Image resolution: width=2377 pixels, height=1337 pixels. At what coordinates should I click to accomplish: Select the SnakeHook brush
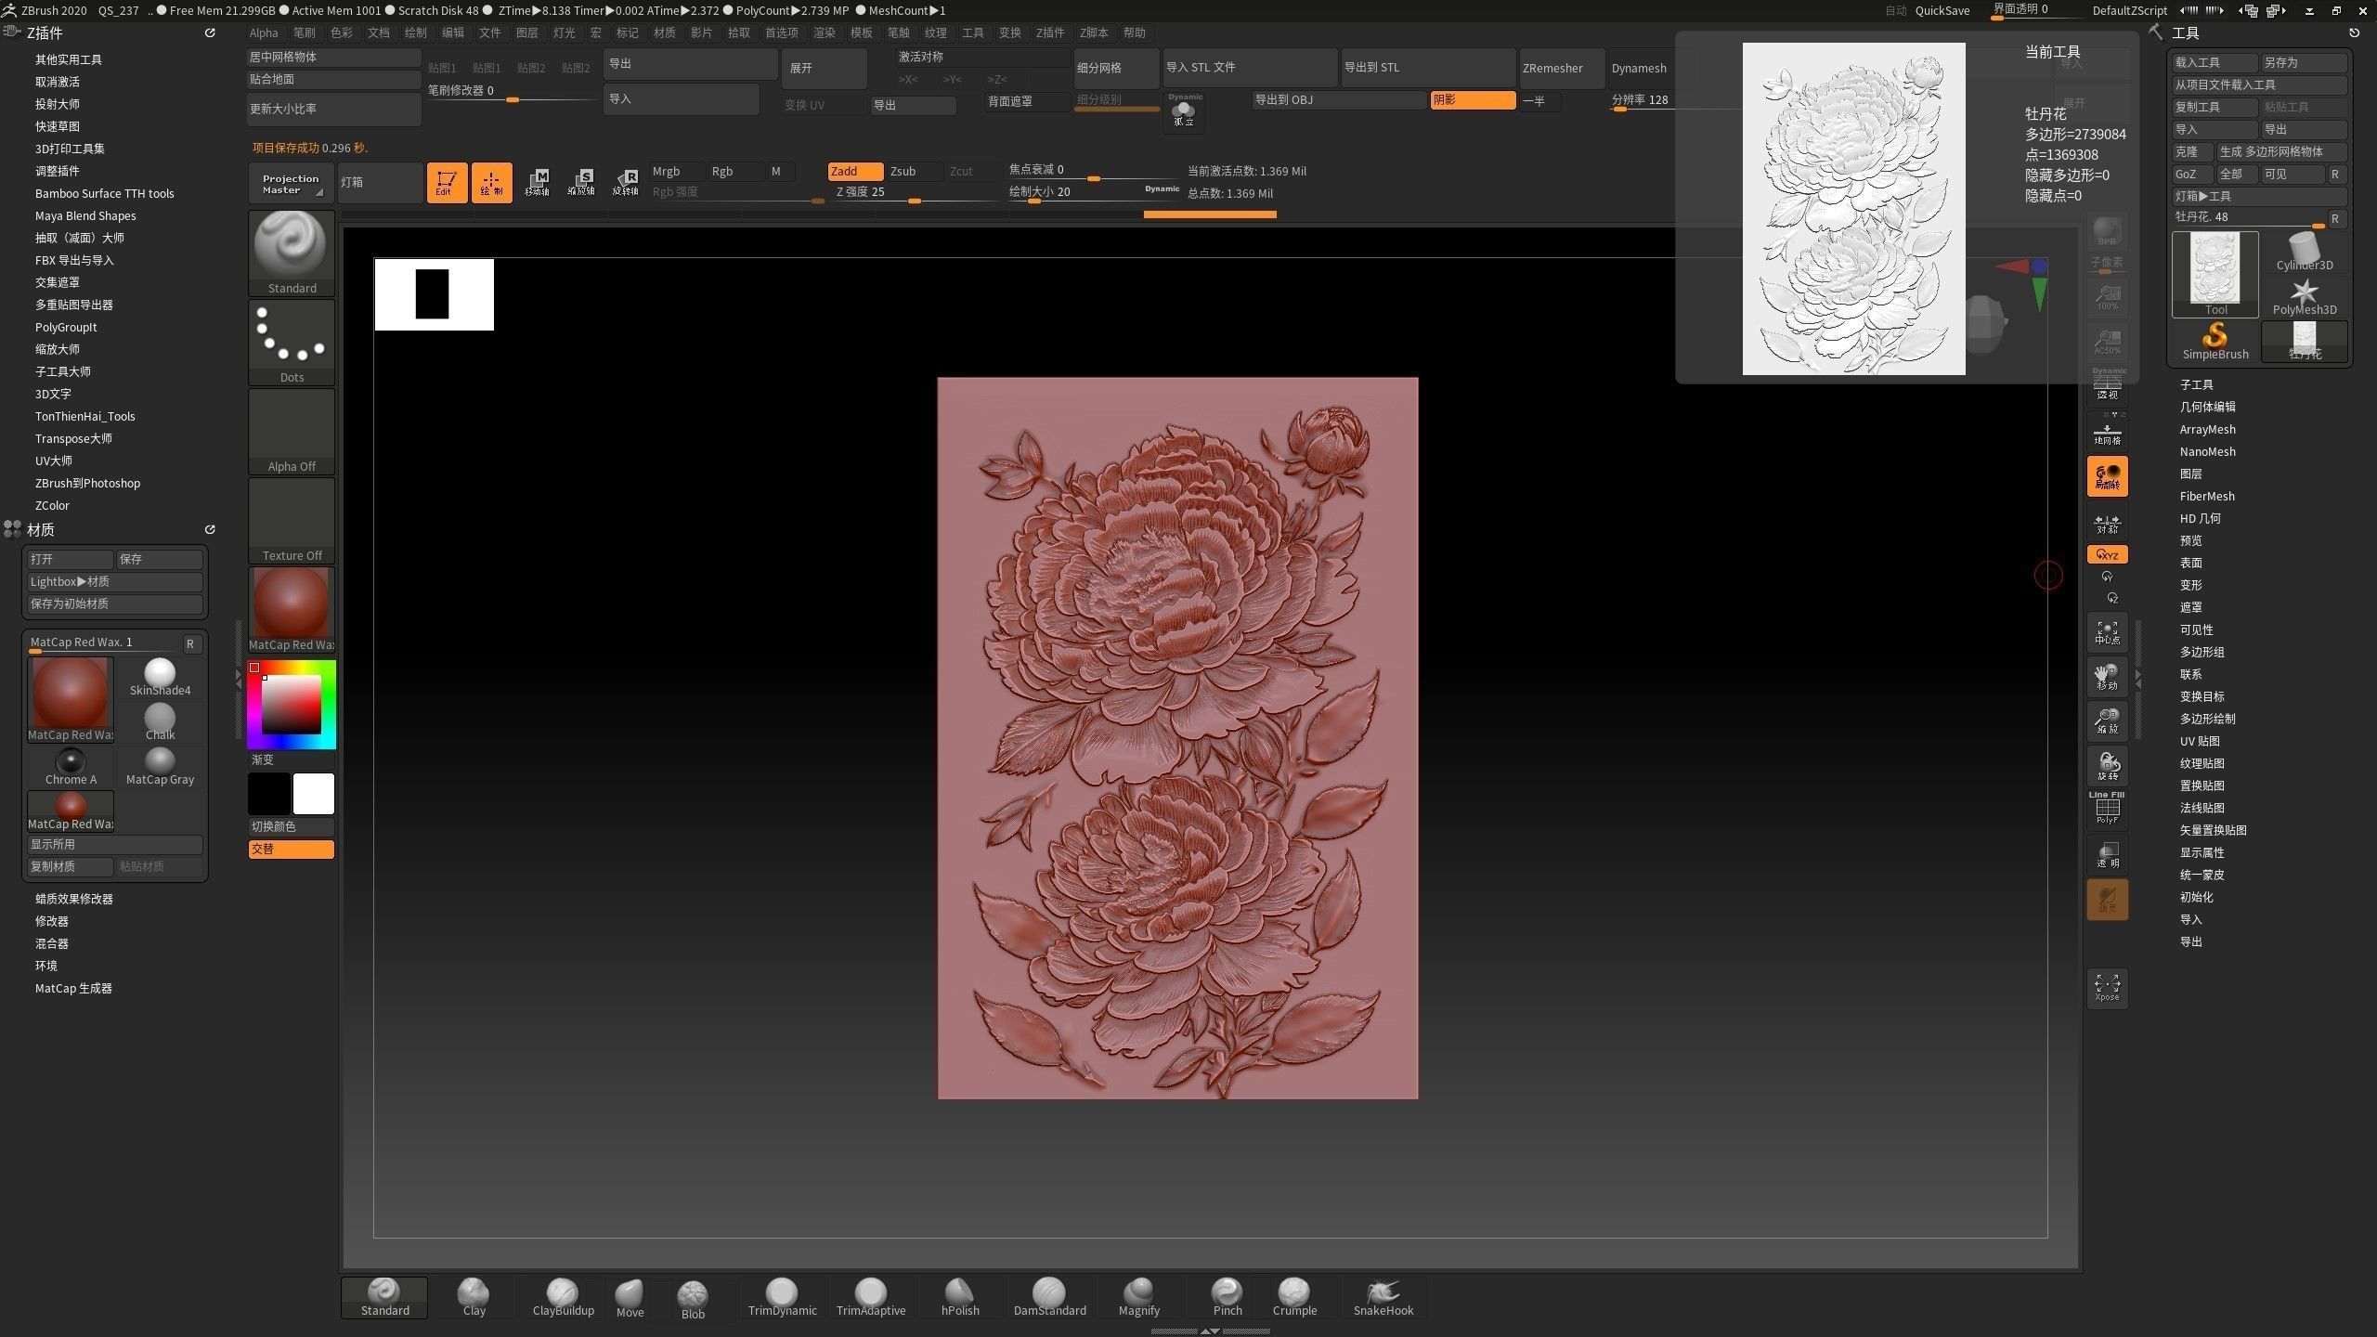(1383, 1295)
